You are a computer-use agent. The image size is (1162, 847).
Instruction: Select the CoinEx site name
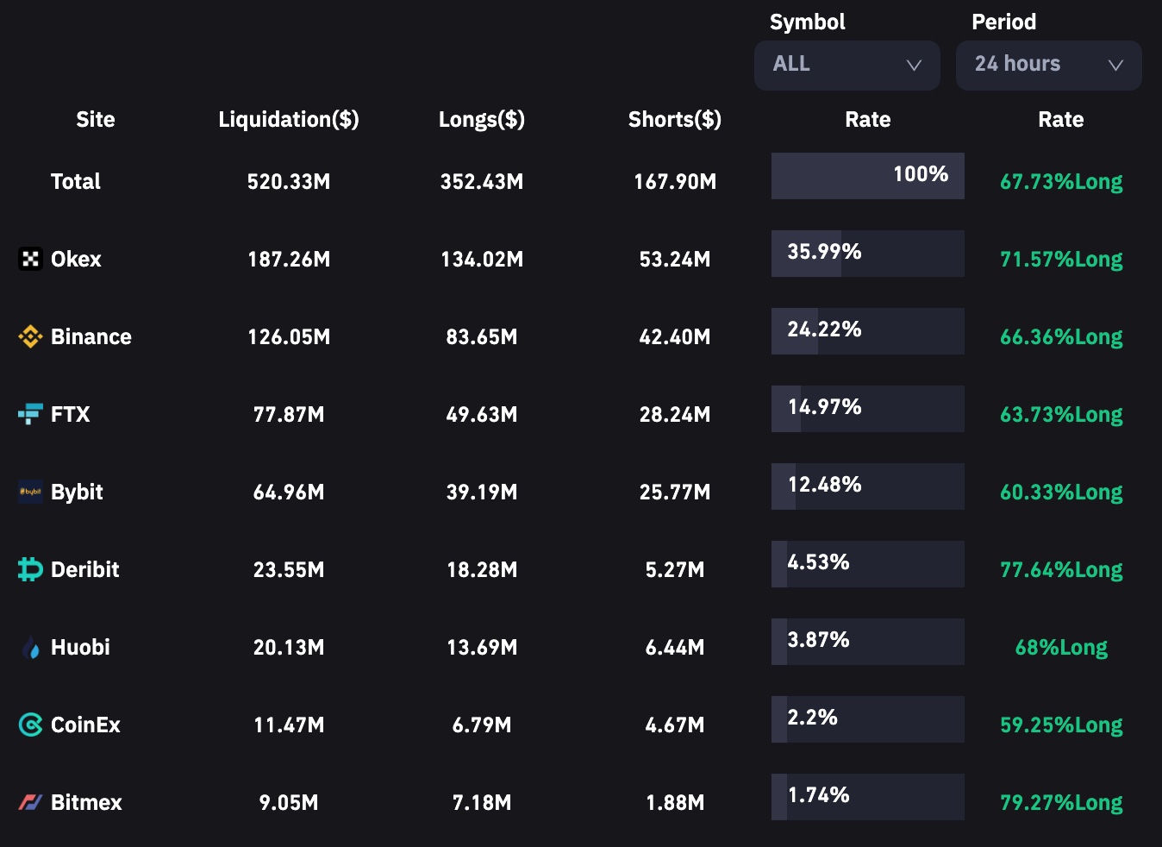(x=85, y=725)
